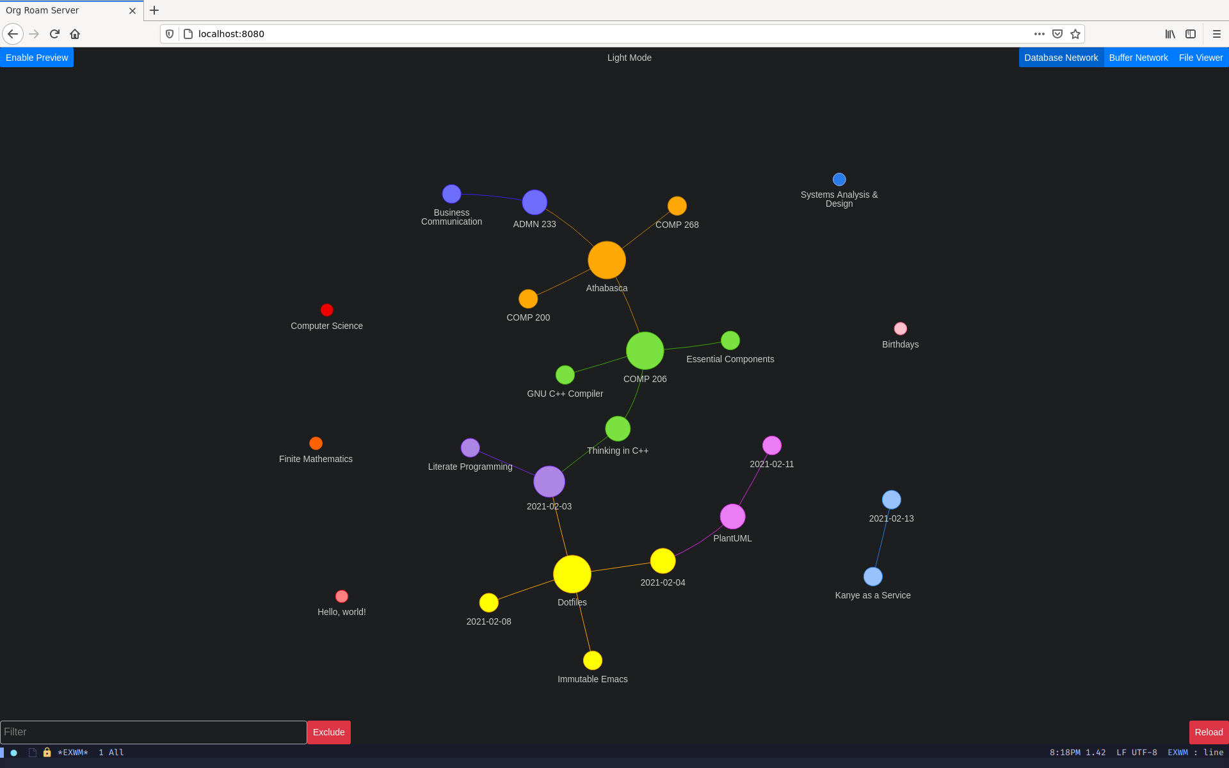Click the Reload button
The width and height of the screenshot is (1229, 768).
click(1208, 732)
